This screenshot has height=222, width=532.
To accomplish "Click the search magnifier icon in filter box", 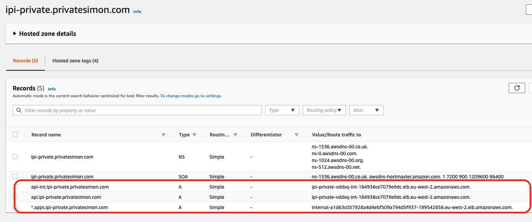I will 18,110.
